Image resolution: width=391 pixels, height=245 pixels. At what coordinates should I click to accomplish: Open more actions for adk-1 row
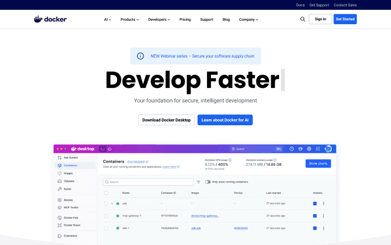click(x=323, y=229)
